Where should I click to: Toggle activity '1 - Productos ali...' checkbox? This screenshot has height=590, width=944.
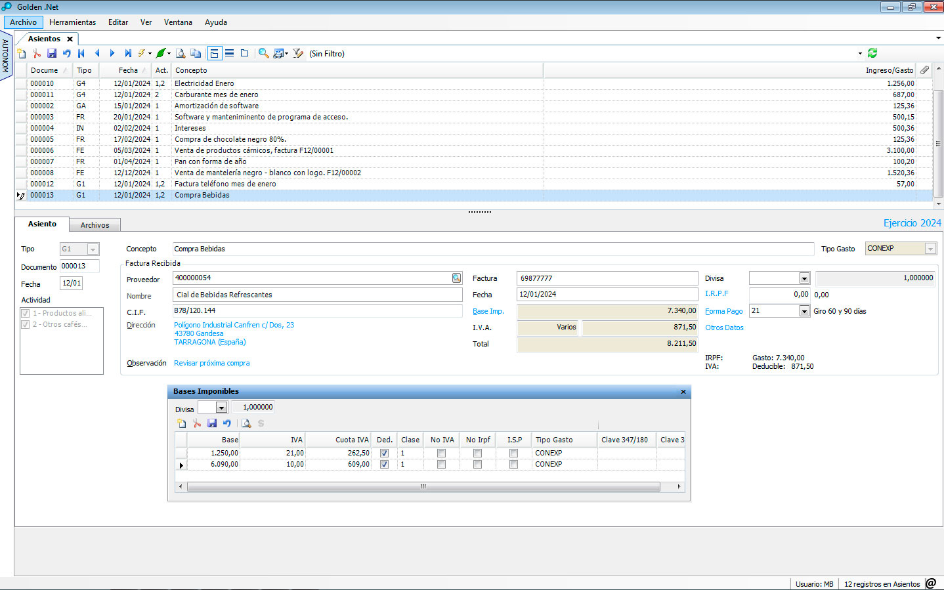[26, 313]
